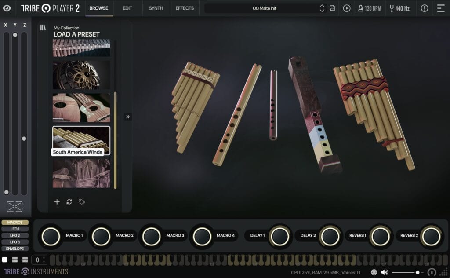This screenshot has height=278, width=450.
Task: Refresh the preset list
Action: point(69,202)
